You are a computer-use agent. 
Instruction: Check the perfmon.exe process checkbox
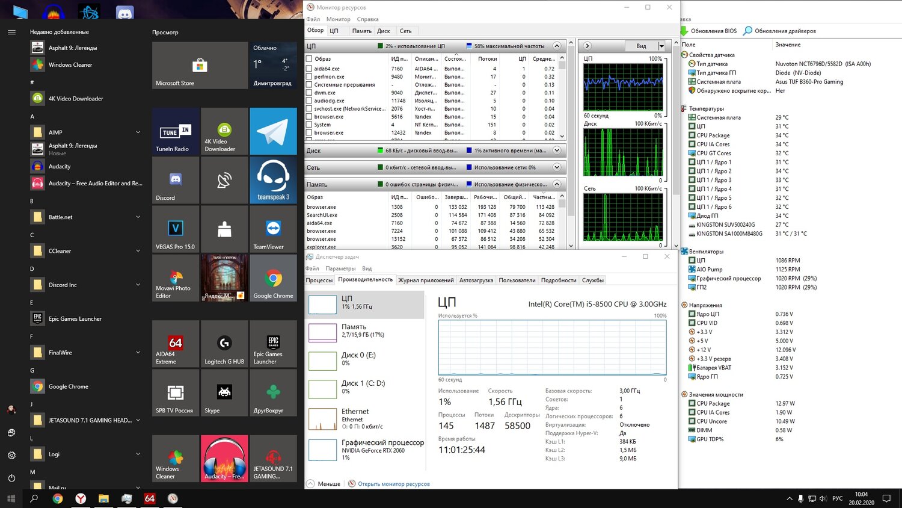click(x=309, y=76)
